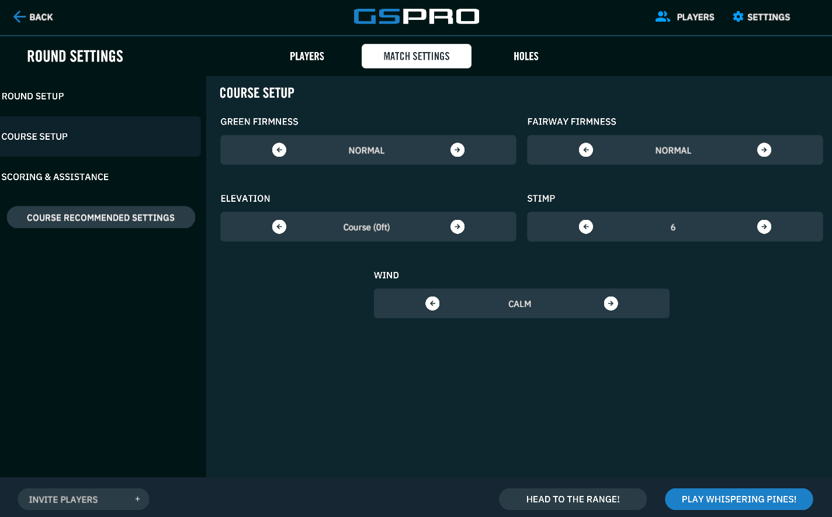Change Wind to next option
The width and height of the screenshot is (832, 517).
[x=611, y=304]
